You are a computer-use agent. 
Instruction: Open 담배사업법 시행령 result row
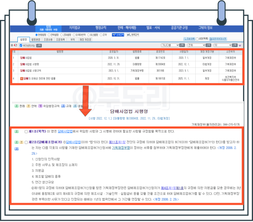point(30,64)
